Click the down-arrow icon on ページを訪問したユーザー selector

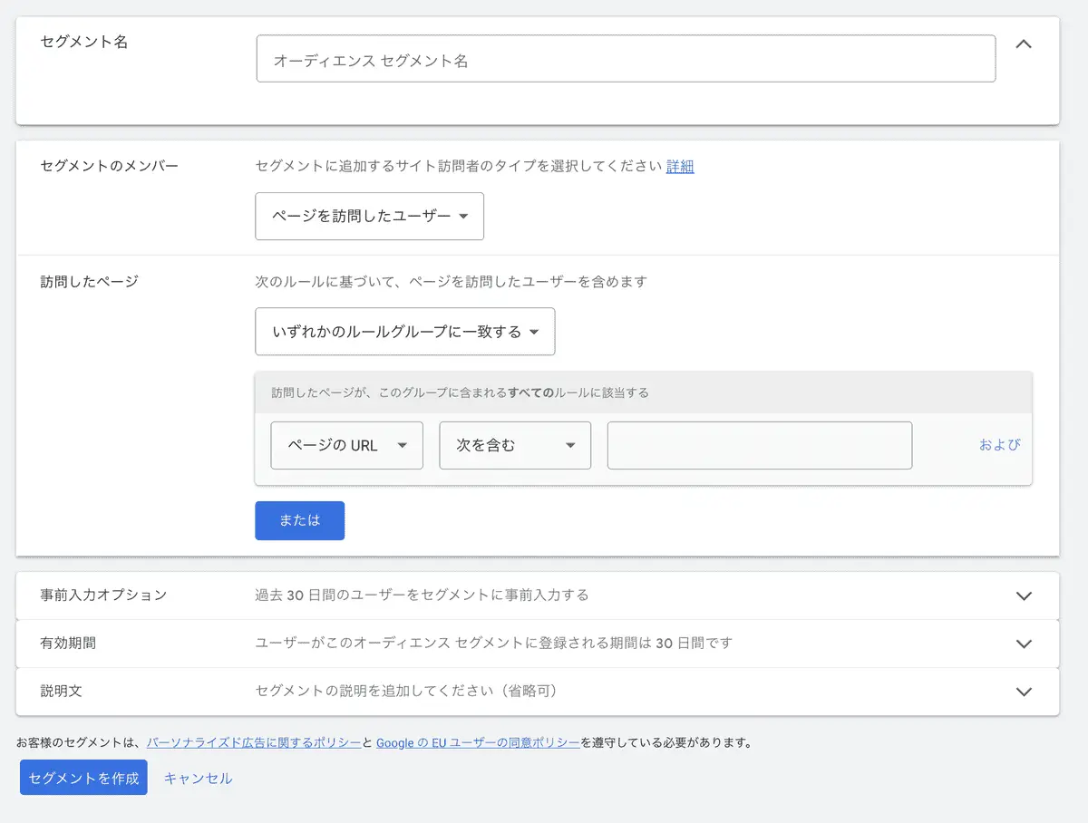pos(466,216)
